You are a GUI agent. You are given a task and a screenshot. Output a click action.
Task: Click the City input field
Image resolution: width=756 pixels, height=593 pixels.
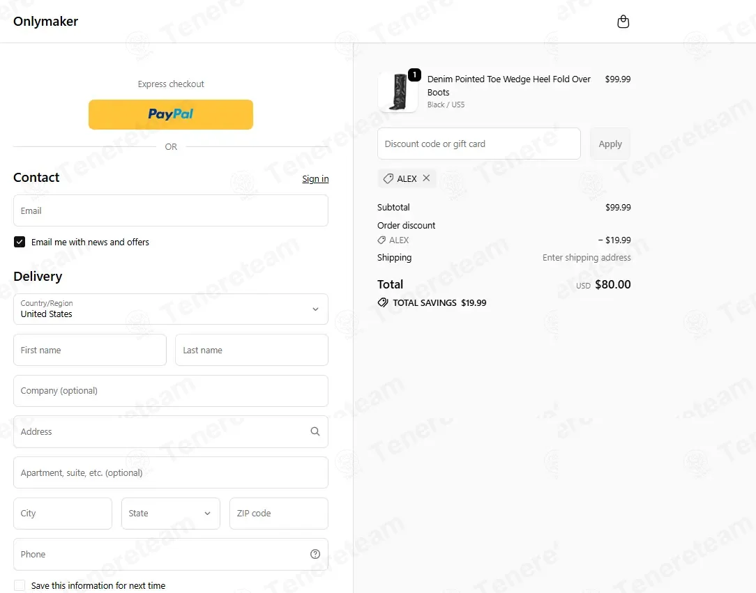click(63, 514)
